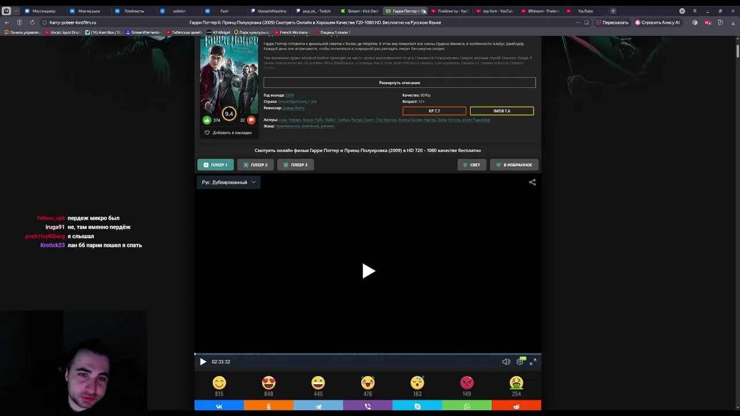Share via the red Reddit button
The height and width of the screenshot is (416, 740).
(x=516, y=406)
